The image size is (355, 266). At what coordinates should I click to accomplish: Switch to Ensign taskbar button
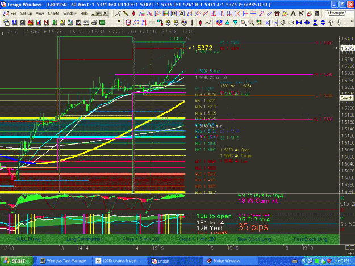[x=176, y=261]
